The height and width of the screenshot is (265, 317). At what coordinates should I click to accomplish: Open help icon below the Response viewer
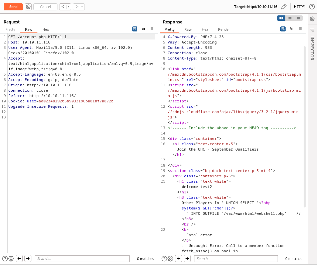point(164,259)
